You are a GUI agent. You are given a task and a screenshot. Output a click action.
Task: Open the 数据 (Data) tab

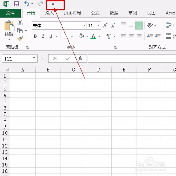(x=114, y=13)
